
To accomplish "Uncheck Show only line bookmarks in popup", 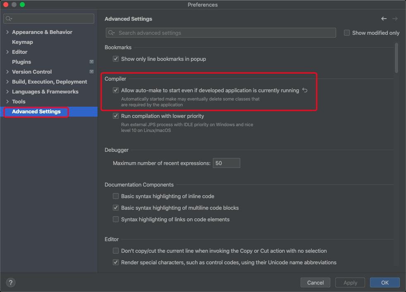I will pos(116,59).
